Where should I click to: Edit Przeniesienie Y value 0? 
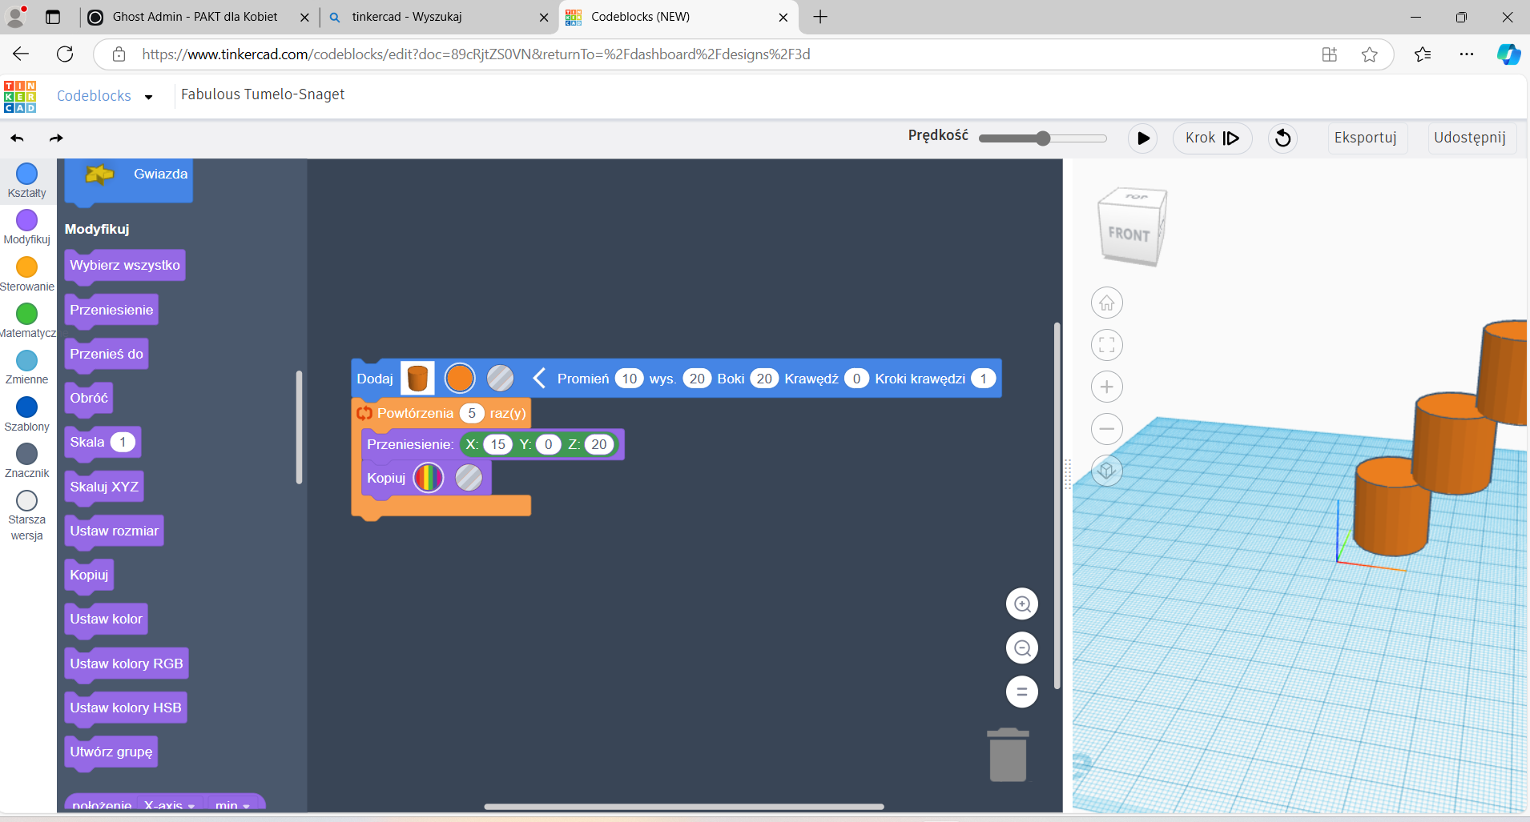click(549, 444)
